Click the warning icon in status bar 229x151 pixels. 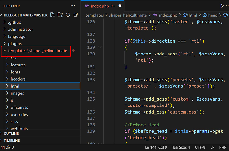point(8,147)
